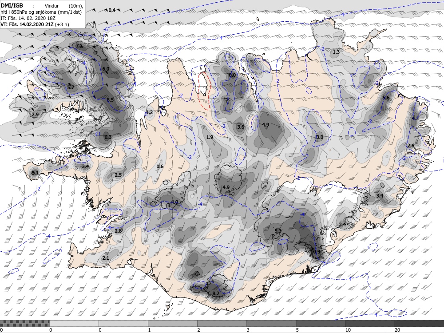Image resolution: width=444 pixels, height=333 pixels.
Task: Click the darkest legend segment above 20
Action: 419,323
